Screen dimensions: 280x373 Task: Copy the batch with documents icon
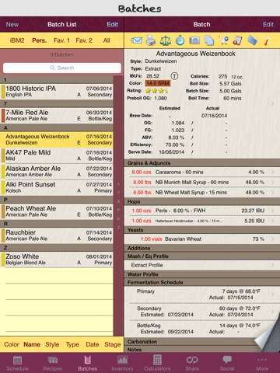pos(209,40)
